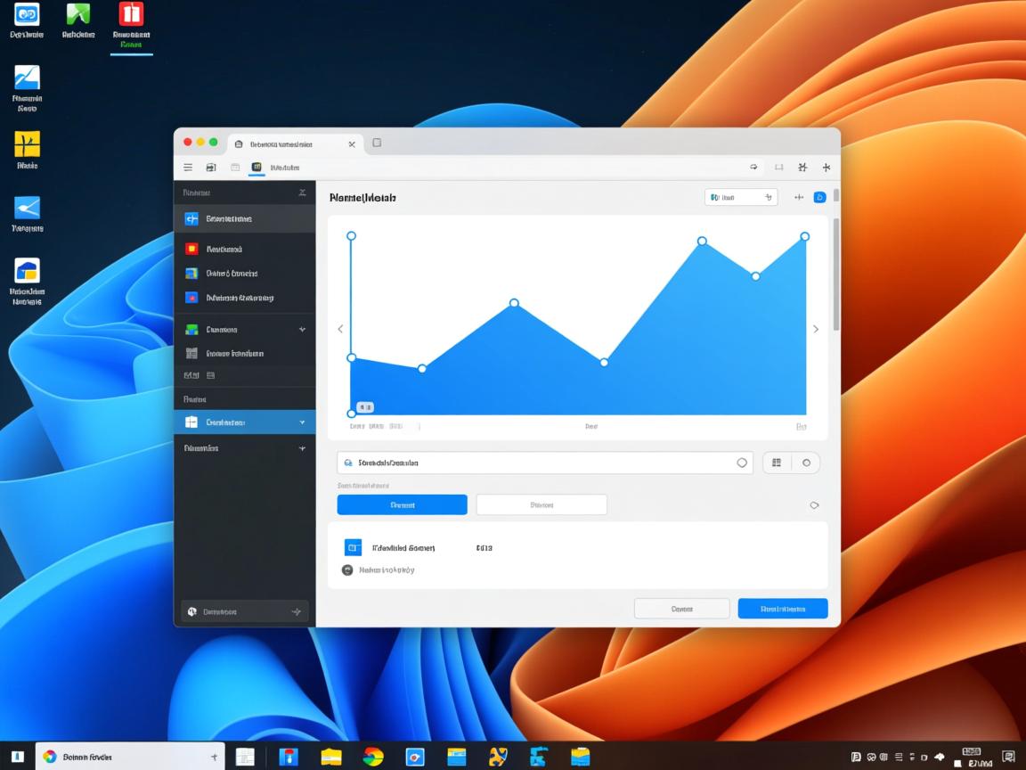
Task: Enable the round toggle right of the grid icon
Action: click(x=808, y=463)
